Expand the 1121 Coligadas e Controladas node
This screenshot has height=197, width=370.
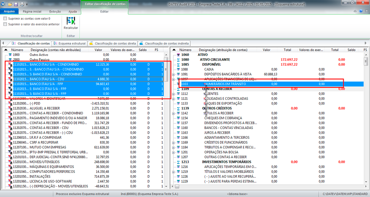pyautogui.click(x=173, y=98)
